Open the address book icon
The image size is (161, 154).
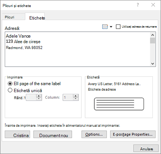[105, 27]
